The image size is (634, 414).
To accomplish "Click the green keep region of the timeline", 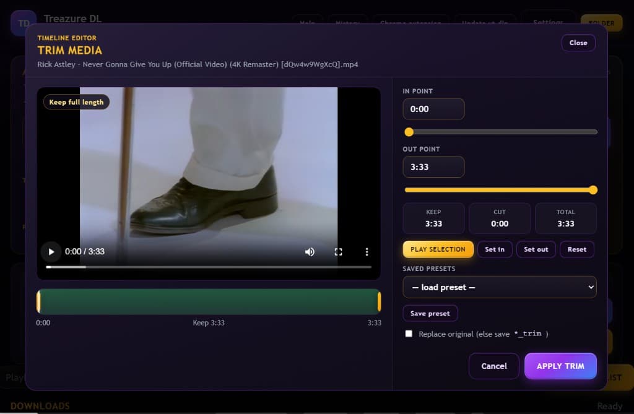I will pyautogui.click(x=209, y=301).
